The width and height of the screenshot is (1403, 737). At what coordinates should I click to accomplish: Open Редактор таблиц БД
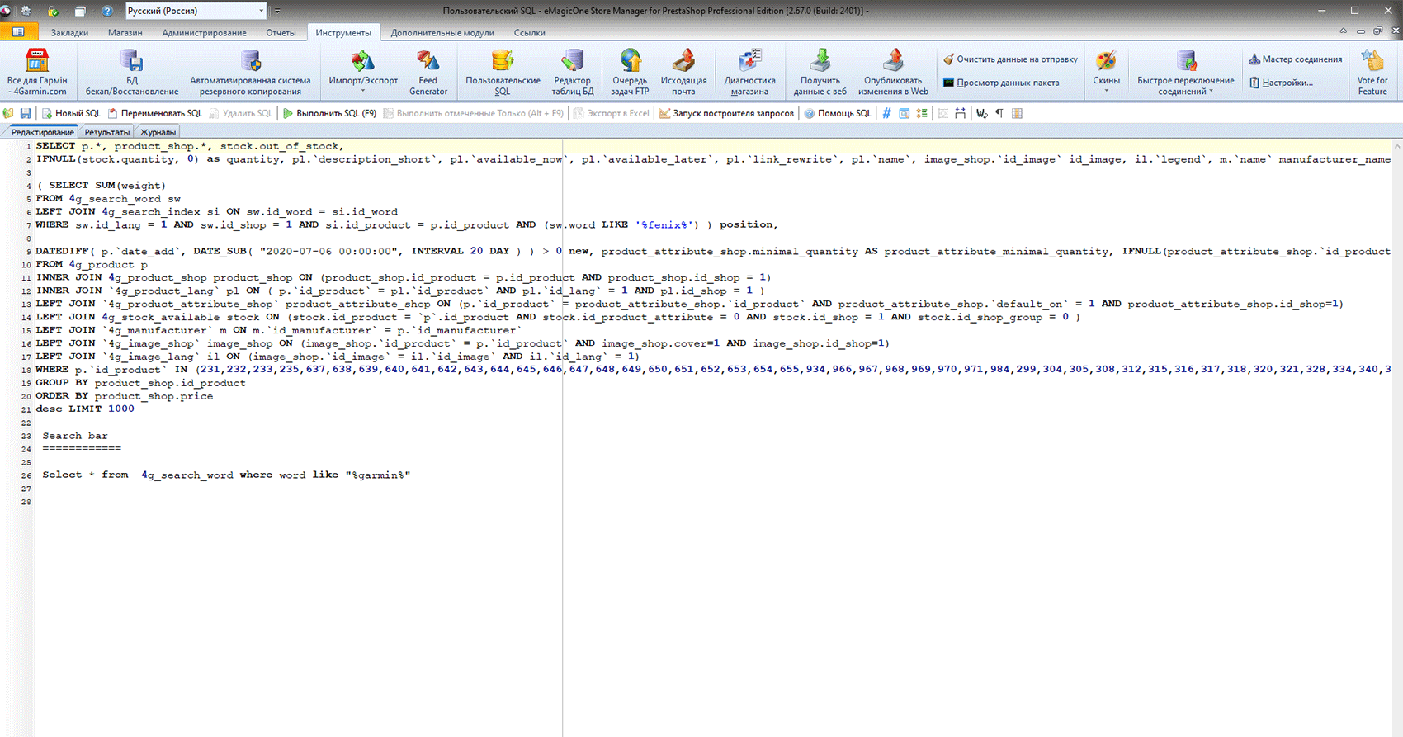pyautogui.click(x=572, y=72)
